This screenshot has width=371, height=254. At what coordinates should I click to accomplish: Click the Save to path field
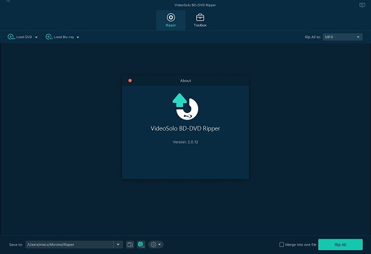[69, 244]
